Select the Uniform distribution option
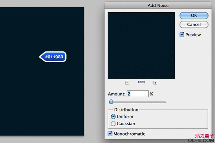This screenshot has width=215, height=143. pos(113,117)
